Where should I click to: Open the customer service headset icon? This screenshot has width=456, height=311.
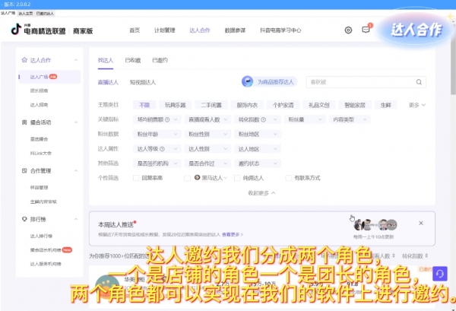(440, 274)
